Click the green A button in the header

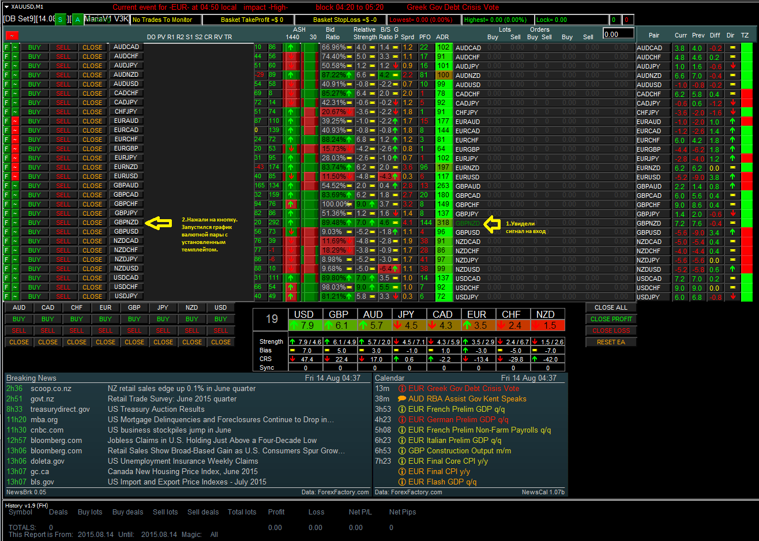click(x=78, y=20)
